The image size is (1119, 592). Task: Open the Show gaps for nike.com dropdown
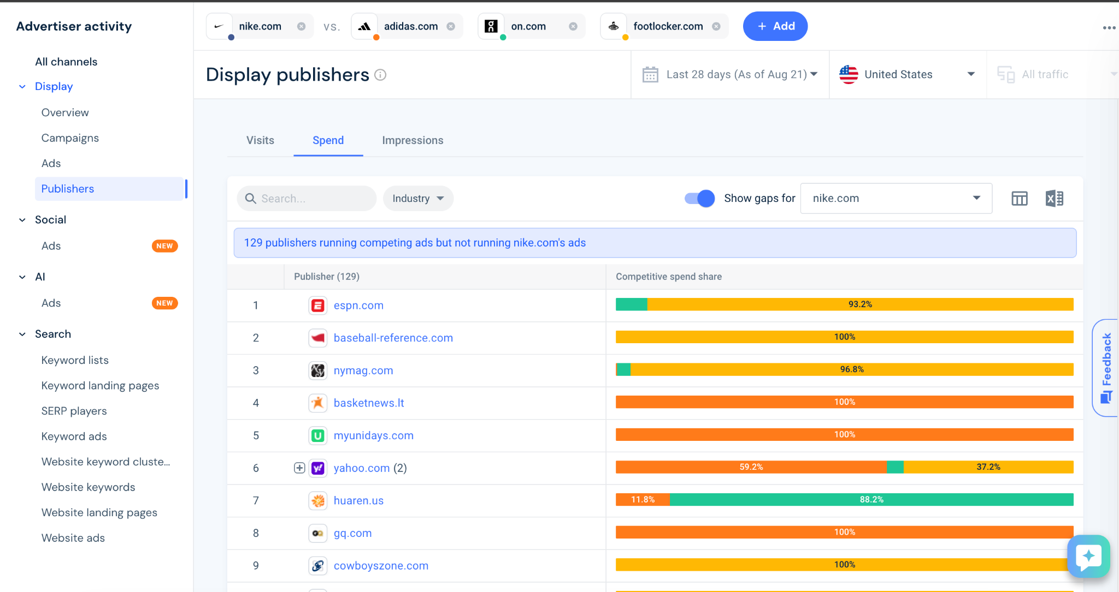pos(896,199)
